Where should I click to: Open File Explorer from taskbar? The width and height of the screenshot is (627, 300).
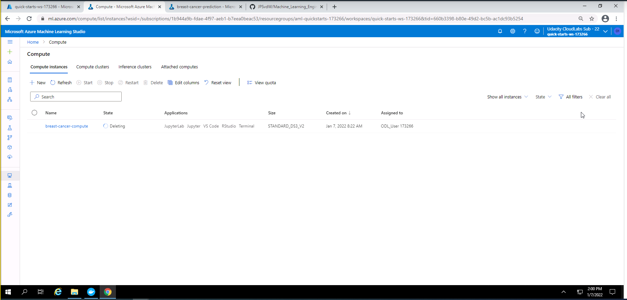coord(75,292)
